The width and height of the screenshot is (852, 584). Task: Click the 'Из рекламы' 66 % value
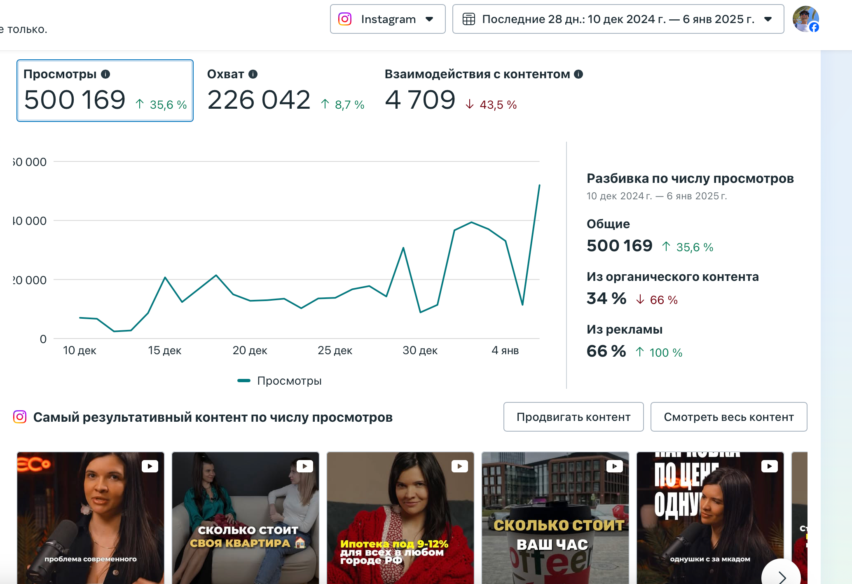tap(606, 351)
